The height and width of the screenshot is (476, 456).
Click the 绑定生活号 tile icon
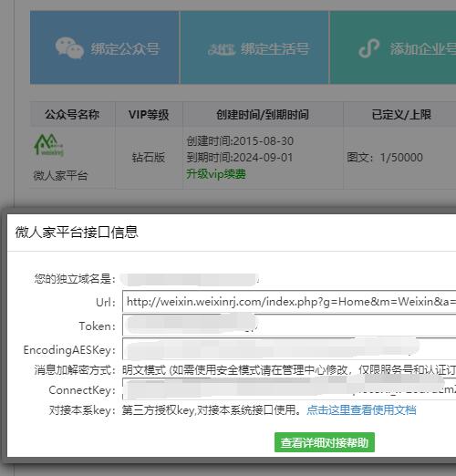(222, 49)
